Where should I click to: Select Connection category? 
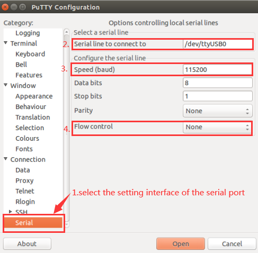[x=28, y=159]
